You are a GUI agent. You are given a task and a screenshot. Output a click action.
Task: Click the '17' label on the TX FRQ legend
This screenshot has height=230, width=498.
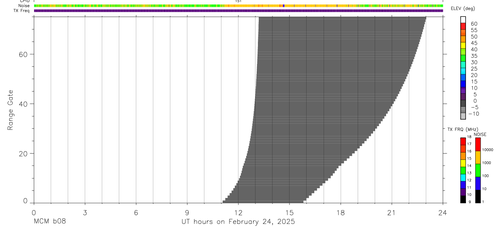pyautogui.click(x=469, y=144)
